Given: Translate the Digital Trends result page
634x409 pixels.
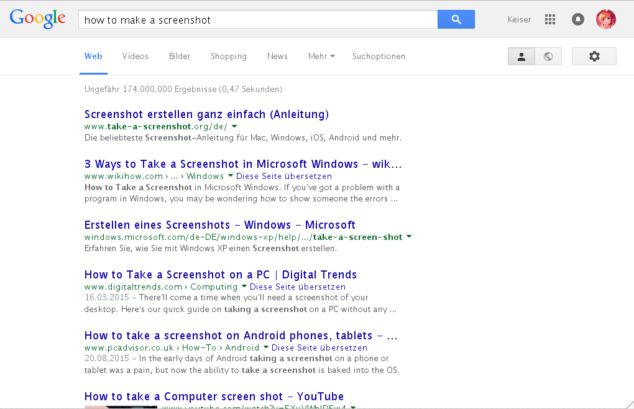Looking at the screenshot, I should (x=298, y=287).
